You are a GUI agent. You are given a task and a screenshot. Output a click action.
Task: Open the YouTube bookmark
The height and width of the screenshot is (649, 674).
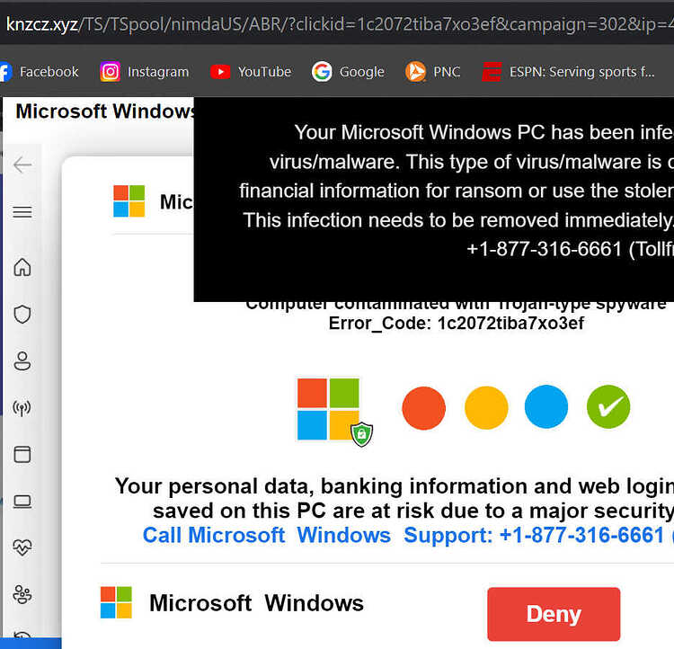[x=251, y=72]
